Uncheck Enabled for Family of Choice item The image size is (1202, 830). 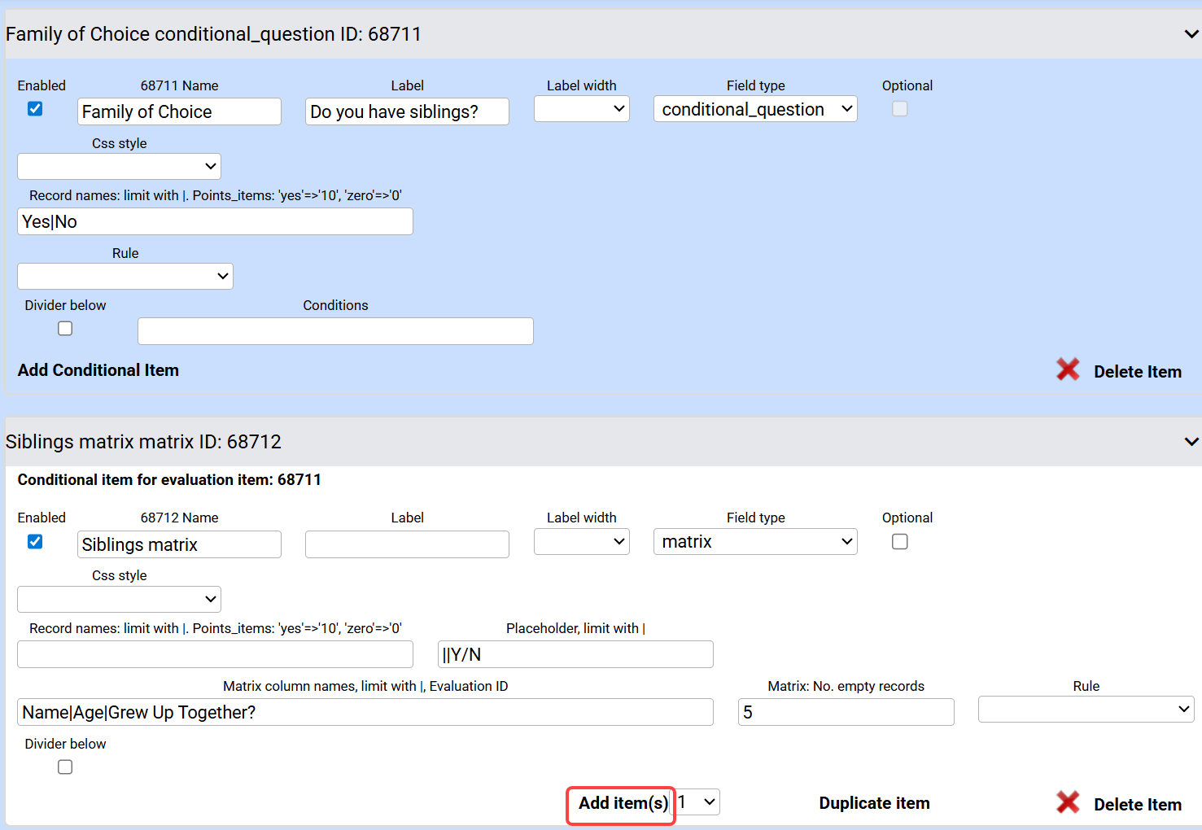(x=35, y=109)
